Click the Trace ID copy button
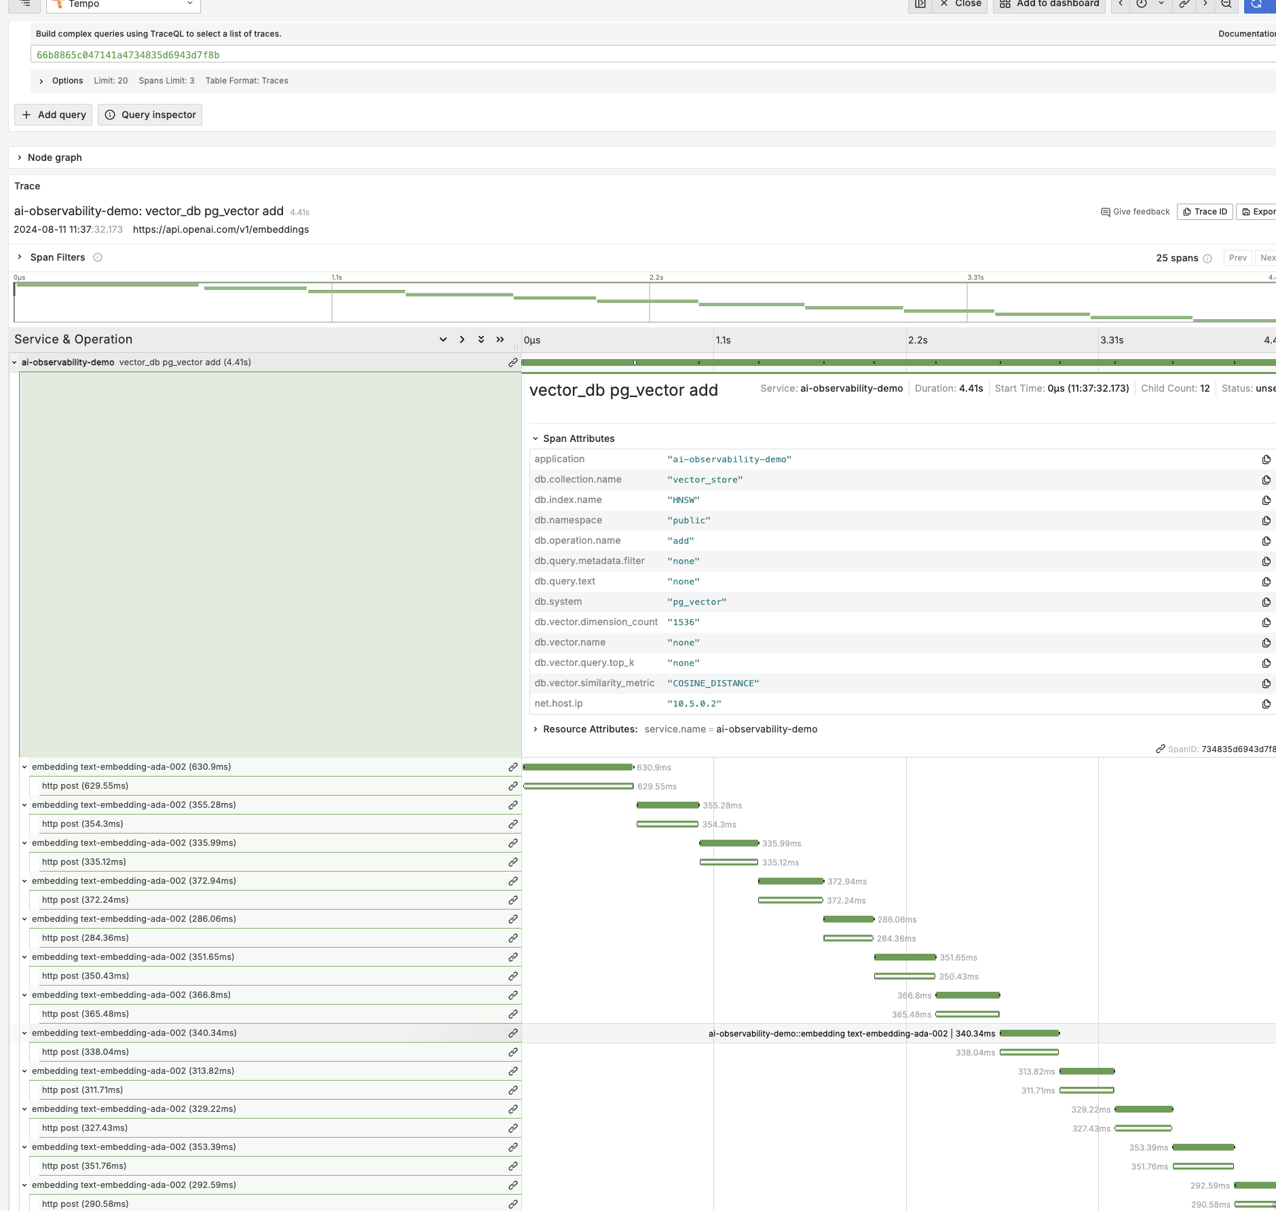Screen dimensions: 1276x1211 [x=1205, y=212]
